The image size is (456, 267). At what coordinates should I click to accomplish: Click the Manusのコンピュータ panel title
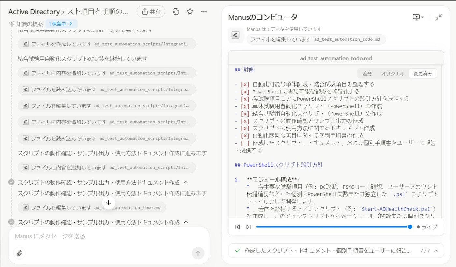(263, 17)
